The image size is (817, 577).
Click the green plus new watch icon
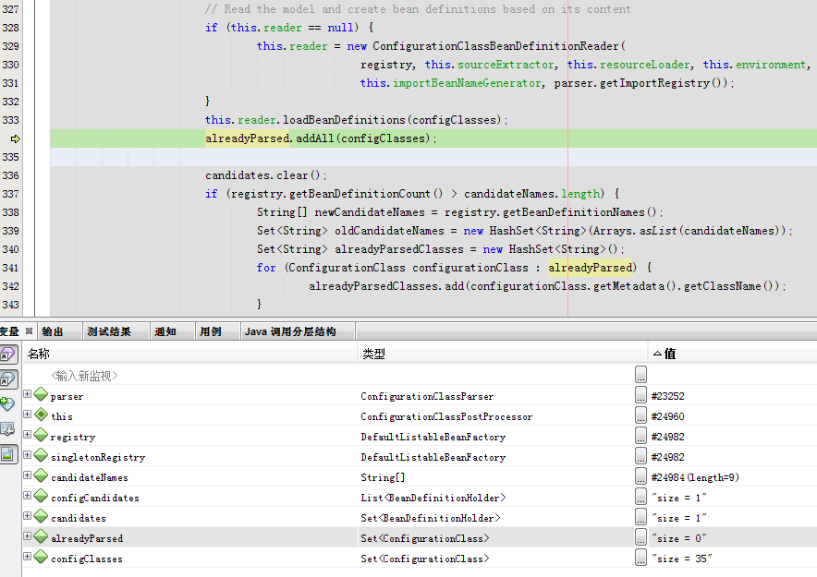pos(7,404)
